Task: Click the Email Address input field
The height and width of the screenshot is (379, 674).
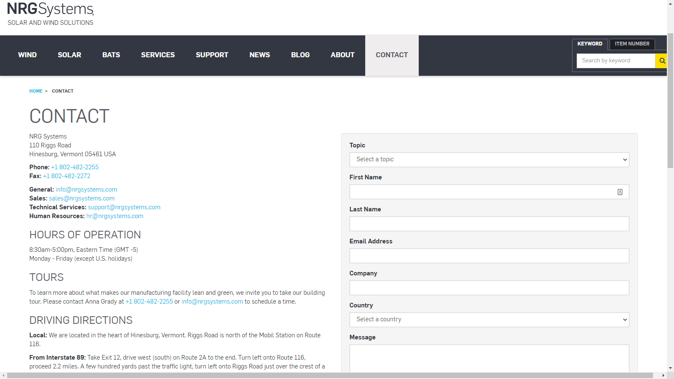Action: click(489, 256)
